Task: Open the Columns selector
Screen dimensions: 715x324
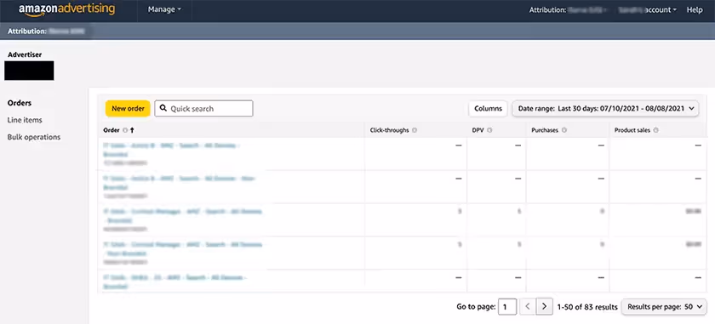Action: (x=488, y=109)
